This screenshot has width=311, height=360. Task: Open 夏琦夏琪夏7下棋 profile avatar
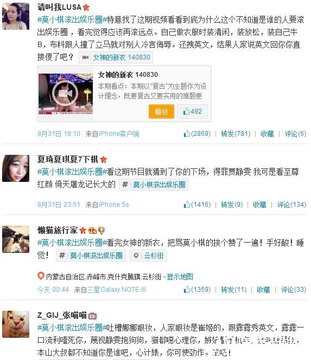[x=16, y=168]
